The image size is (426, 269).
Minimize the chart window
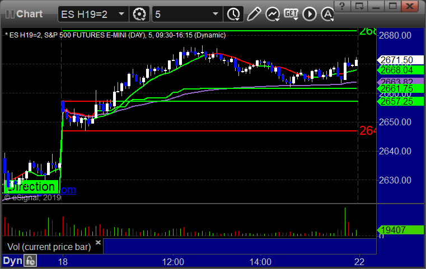click(376, 6)
